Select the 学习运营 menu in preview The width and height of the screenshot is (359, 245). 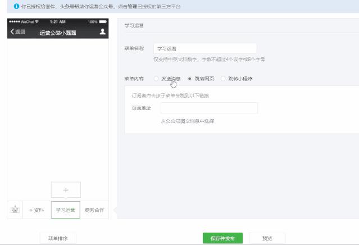[x=66, y=210]
